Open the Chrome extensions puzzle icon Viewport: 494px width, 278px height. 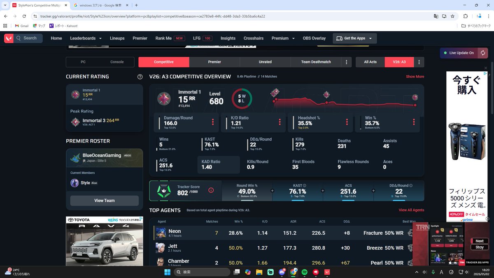point(466,16)
